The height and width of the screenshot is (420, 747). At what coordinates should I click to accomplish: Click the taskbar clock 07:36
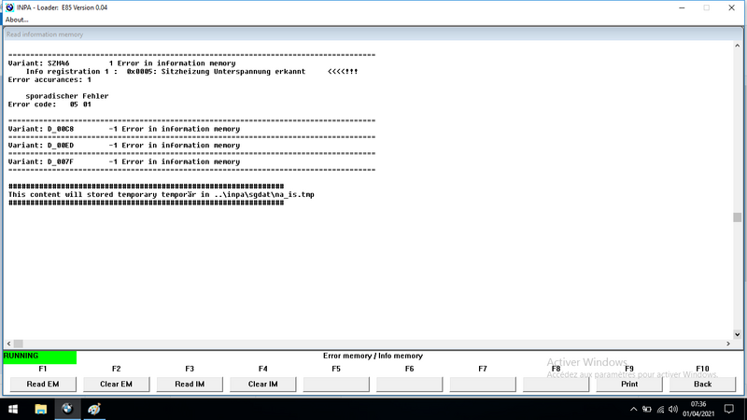click(698, 404)
